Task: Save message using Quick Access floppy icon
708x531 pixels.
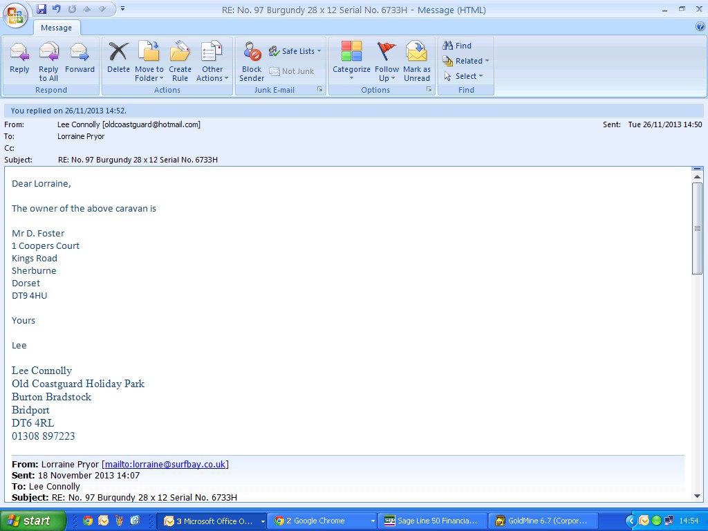Action: point(41,8)
